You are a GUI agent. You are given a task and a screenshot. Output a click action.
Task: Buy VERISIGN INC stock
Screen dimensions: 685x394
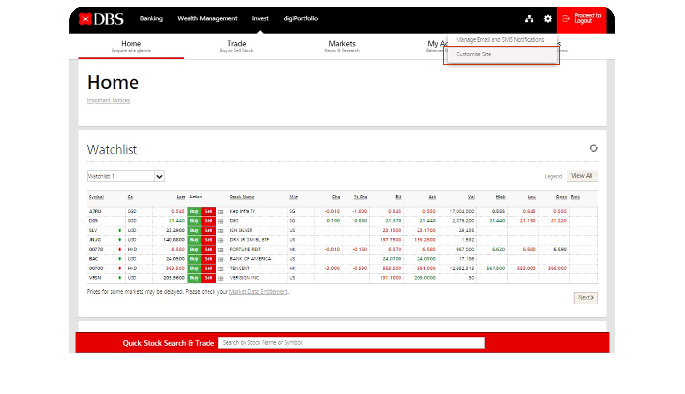pos(194,278)
